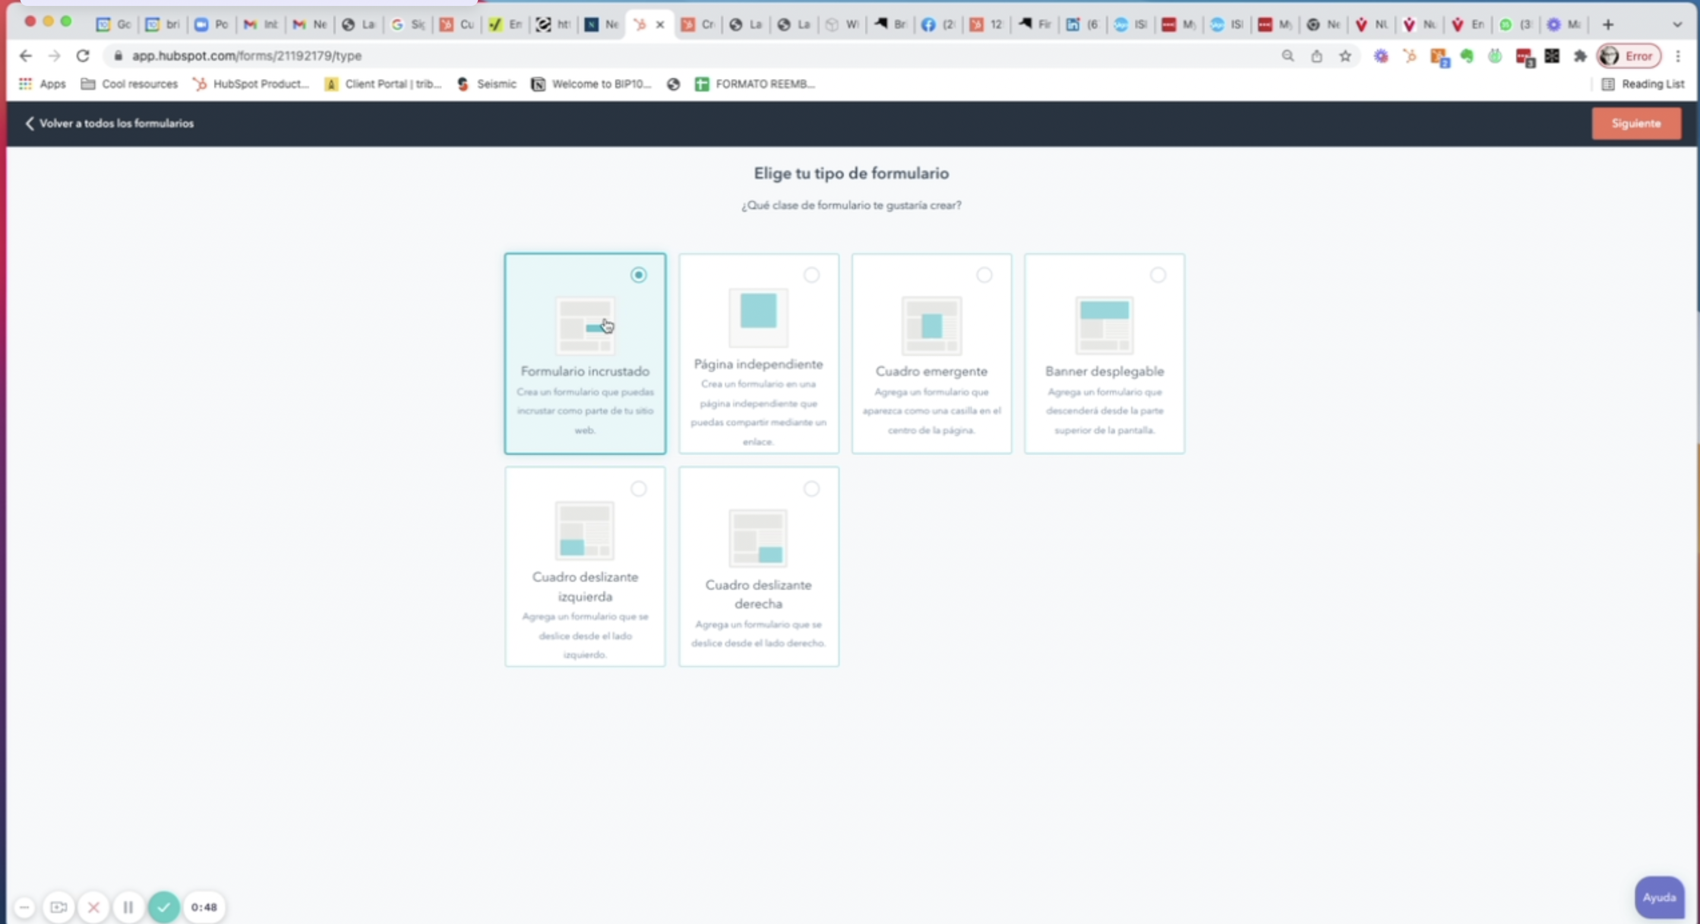Select the Cuadro emergente radio button
Image resolution: width=1700 pixels, height=924 pixels.
984,275
